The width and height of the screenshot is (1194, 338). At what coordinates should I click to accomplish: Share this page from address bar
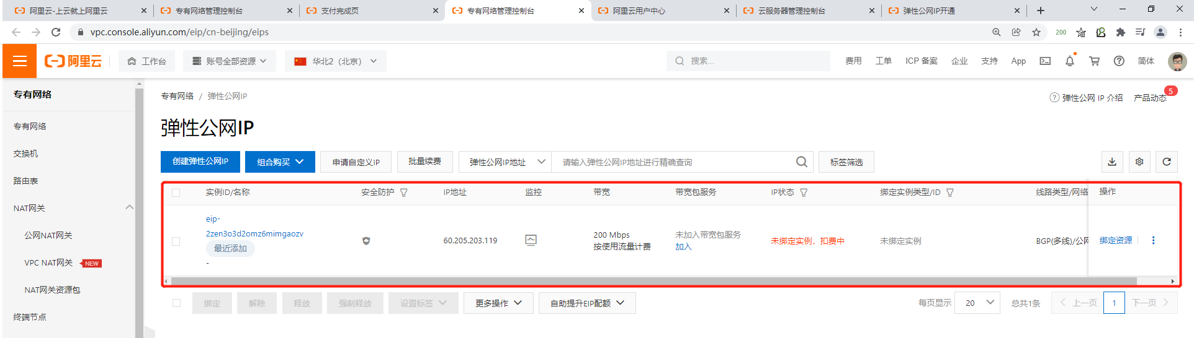coord(1016,32)
